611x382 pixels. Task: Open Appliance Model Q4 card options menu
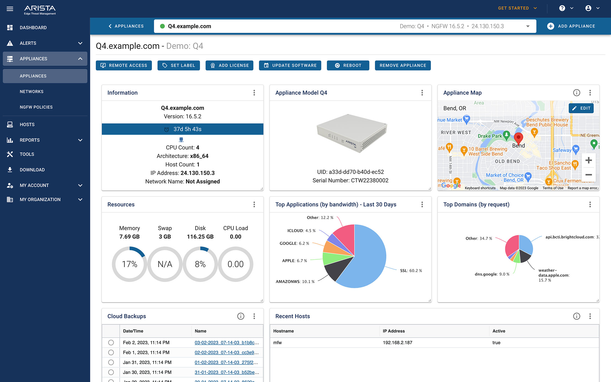pos(422,93)
